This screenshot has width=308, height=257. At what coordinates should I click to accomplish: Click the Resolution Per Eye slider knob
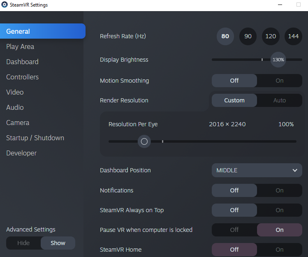[x=144, y=141]
